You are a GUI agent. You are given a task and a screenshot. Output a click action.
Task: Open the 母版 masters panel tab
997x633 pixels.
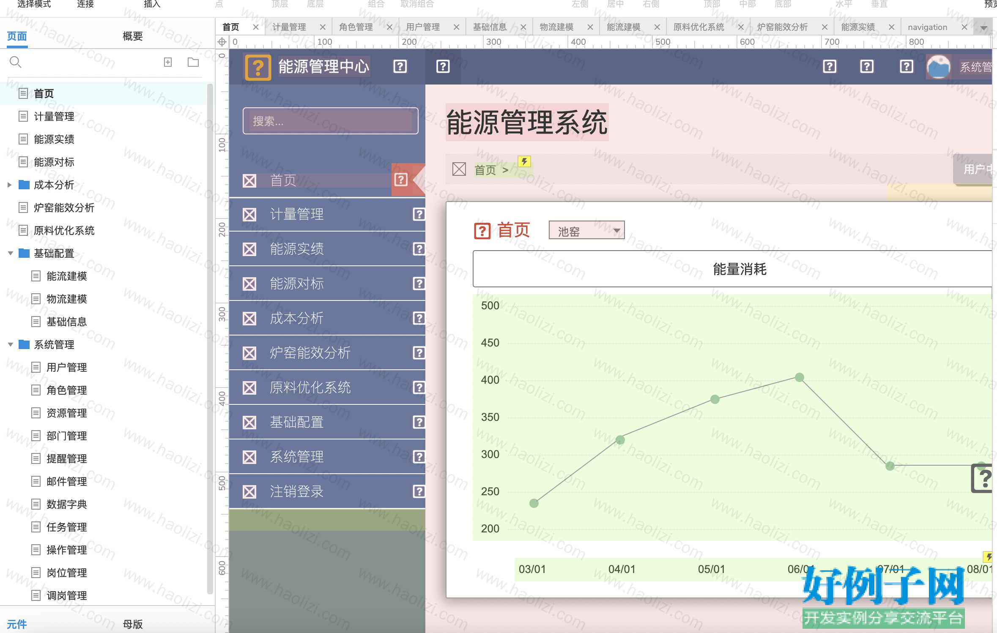coord(133,624)
